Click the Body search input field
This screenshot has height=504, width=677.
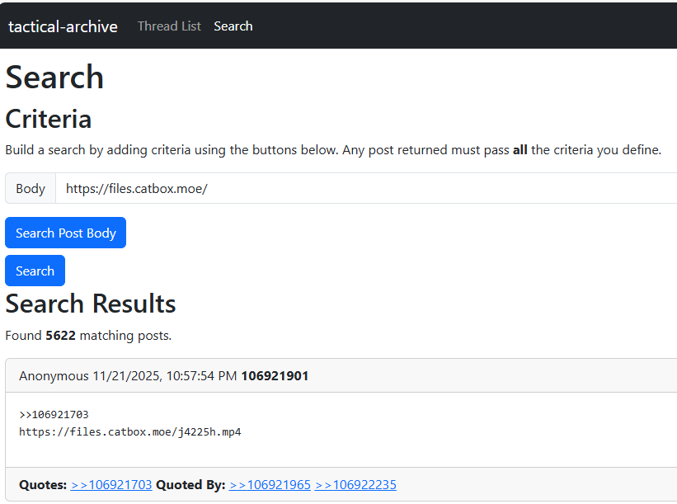point(366,188)
